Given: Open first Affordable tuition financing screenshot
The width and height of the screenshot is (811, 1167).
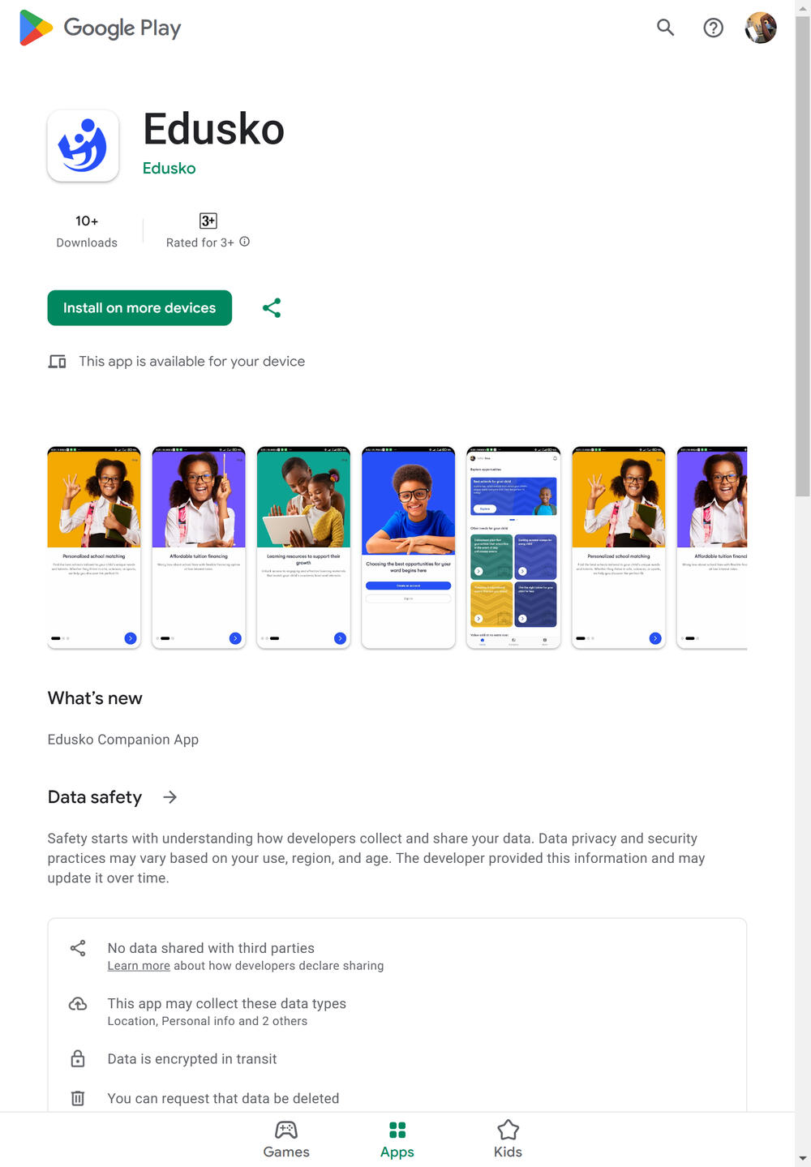Looking at the screenshot, I should click(x=199, y=547).
